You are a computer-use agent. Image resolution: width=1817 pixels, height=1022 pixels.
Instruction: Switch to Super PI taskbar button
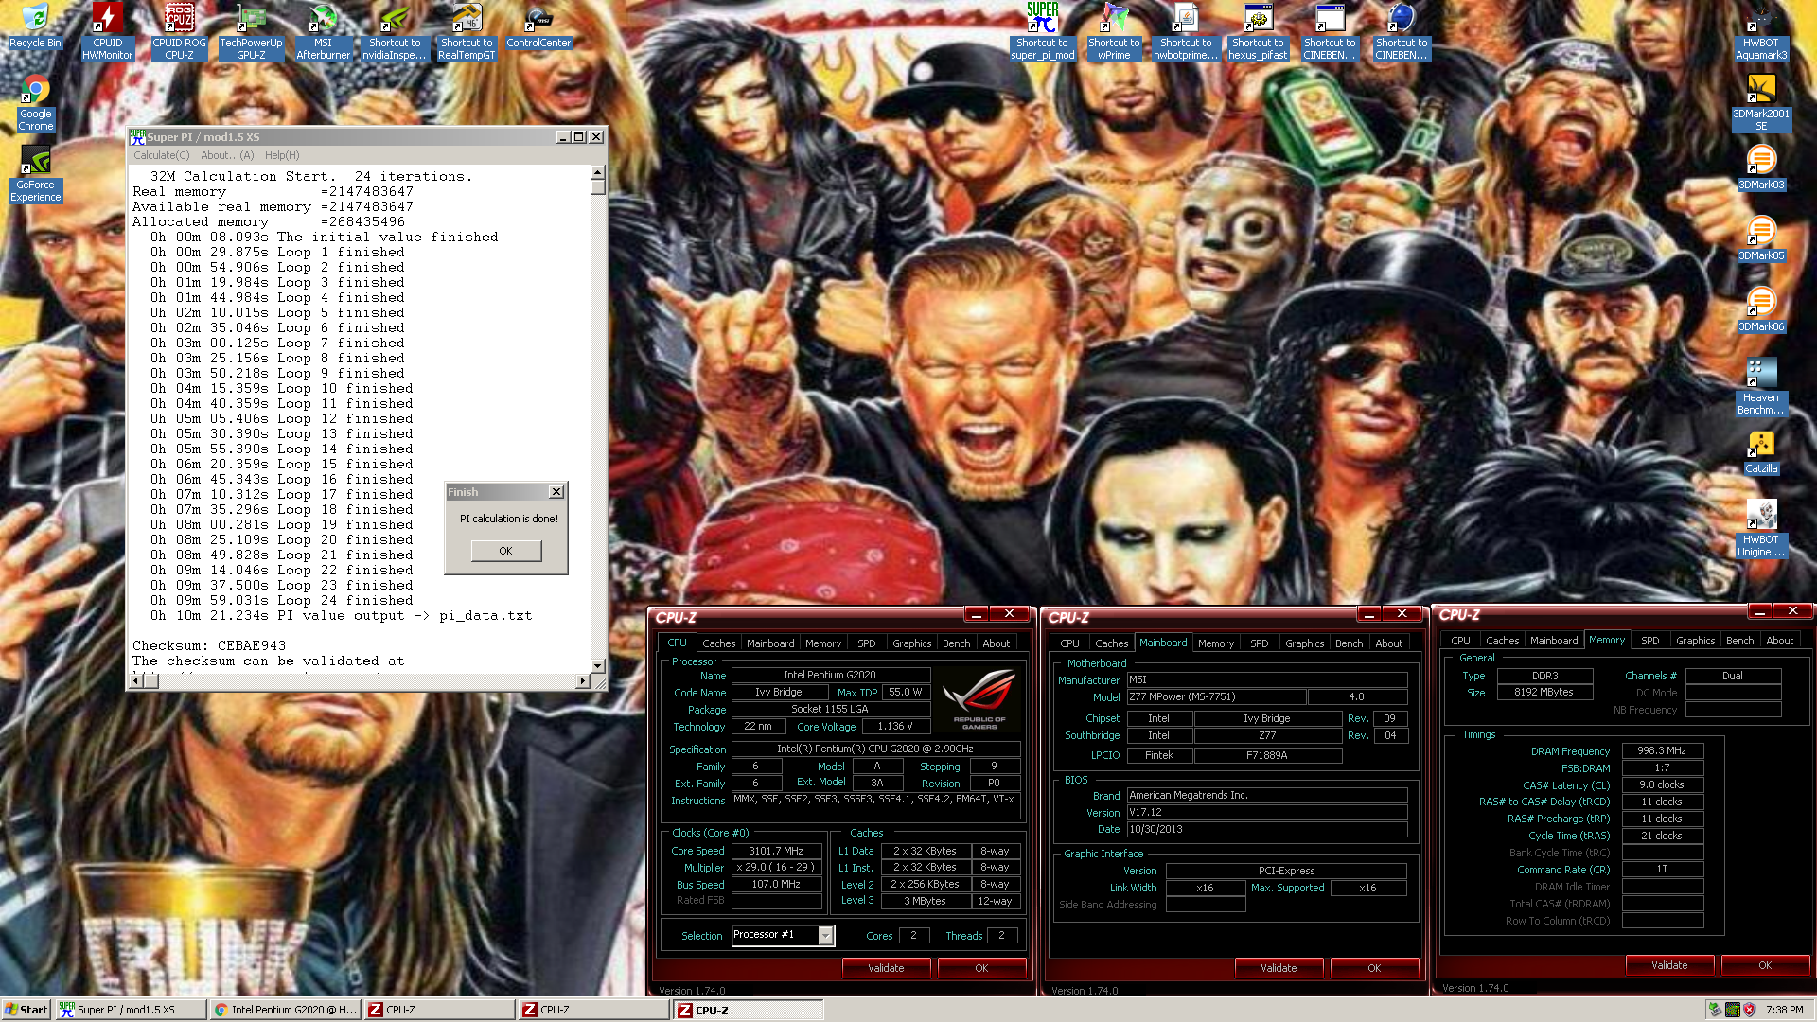pos(130,1010)
